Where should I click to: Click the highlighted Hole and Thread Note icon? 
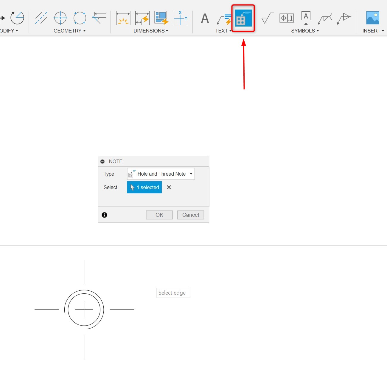[243, 18]
